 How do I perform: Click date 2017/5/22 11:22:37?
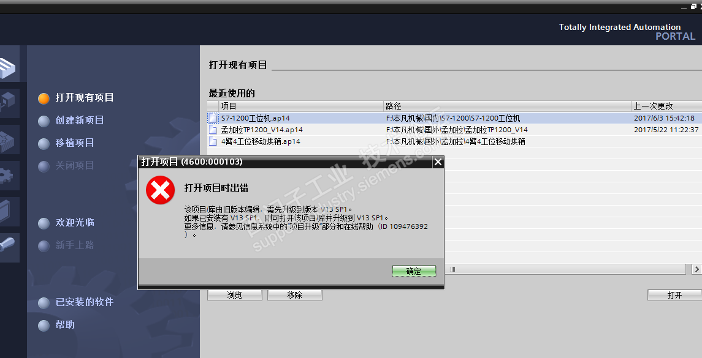(666, 130)
